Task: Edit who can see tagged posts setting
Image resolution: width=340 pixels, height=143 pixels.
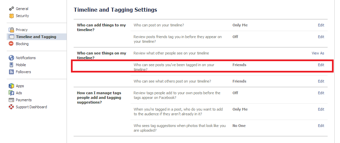Action: [321, 65]
